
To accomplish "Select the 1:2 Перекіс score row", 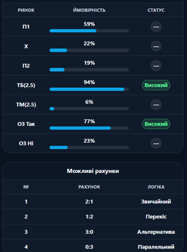I will (93, 217).
